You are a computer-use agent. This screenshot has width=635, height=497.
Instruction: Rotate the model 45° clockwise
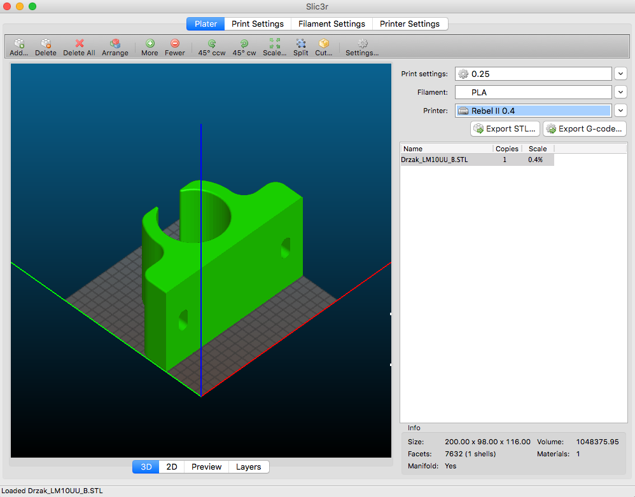(x=244, y=44)
